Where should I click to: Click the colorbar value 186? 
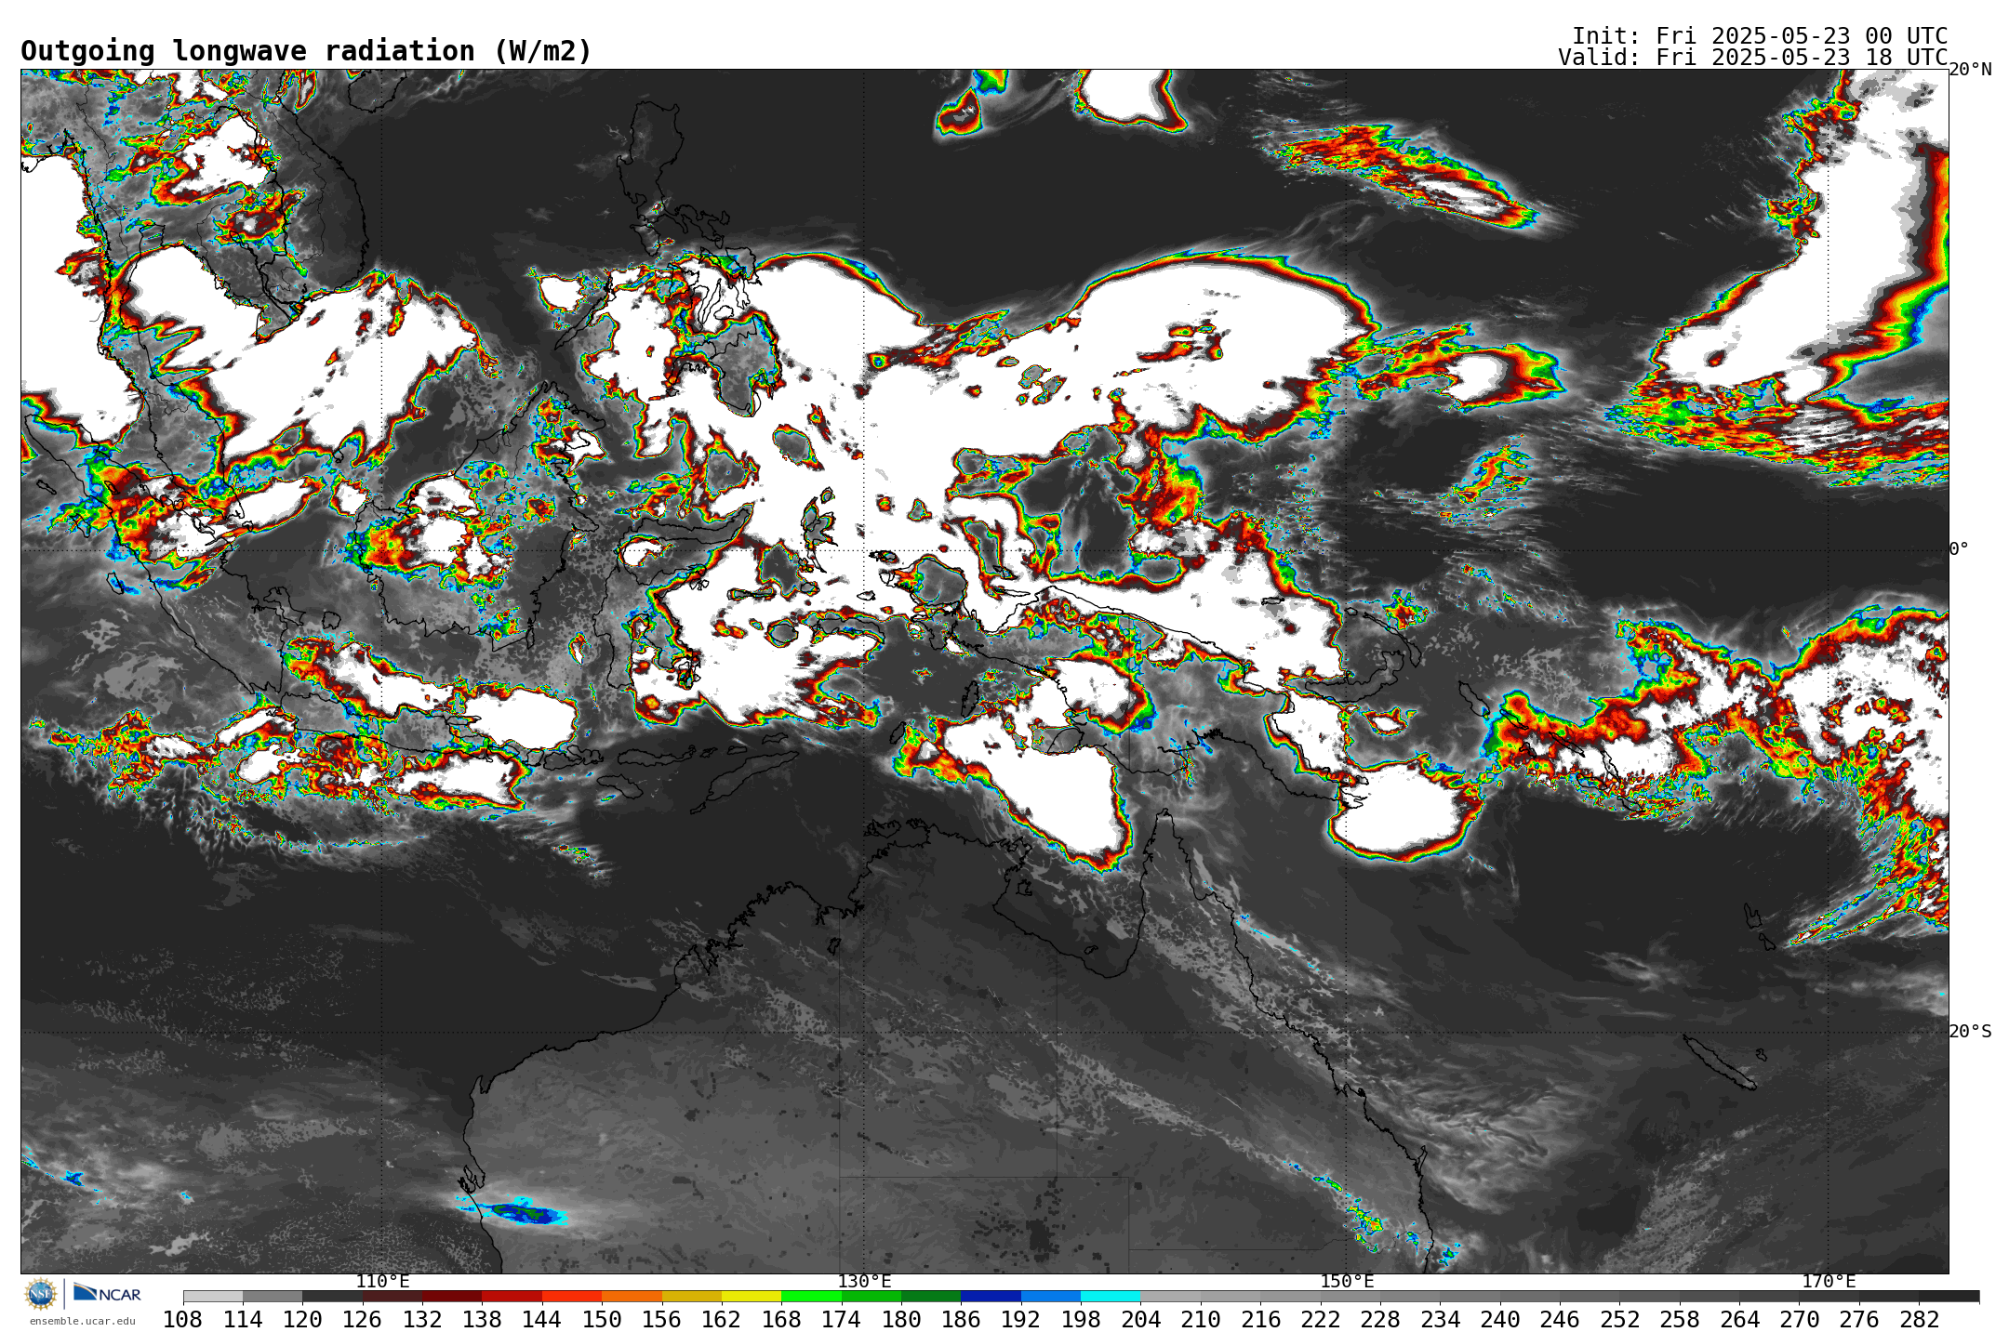click(961, 1320)
